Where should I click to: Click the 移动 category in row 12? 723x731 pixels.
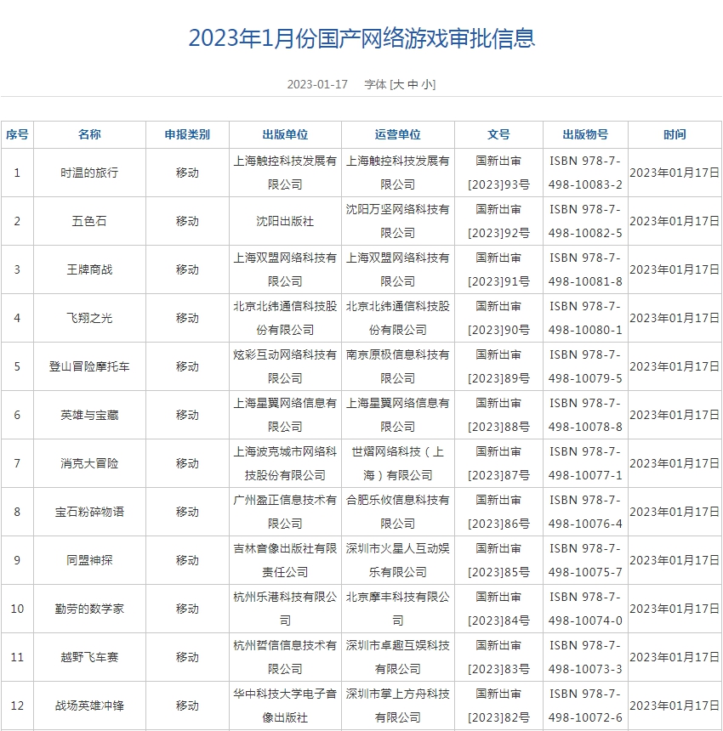187,706
